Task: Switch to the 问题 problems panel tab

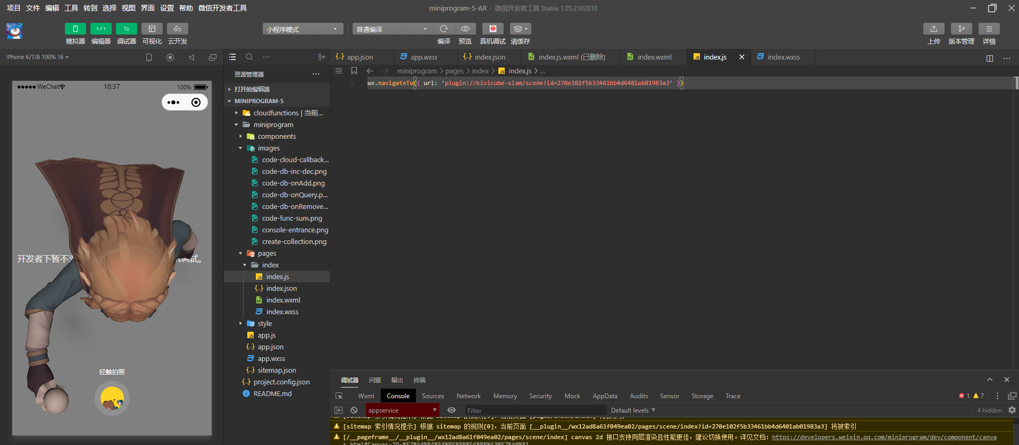Action: pos(375,380)
